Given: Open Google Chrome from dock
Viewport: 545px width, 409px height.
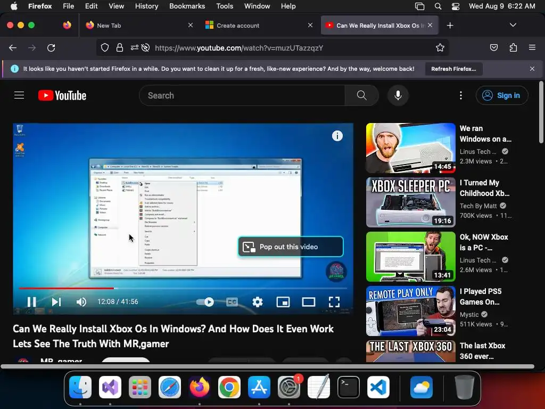Looking at the screenshot, I should [x=229, y=387].
